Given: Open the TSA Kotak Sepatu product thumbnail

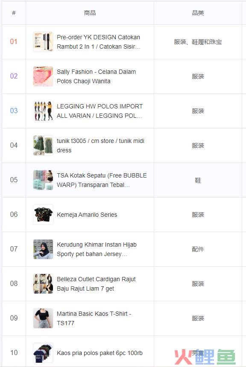Looking at the screenshot, I should pyautogui.click(x=43, y=180).
